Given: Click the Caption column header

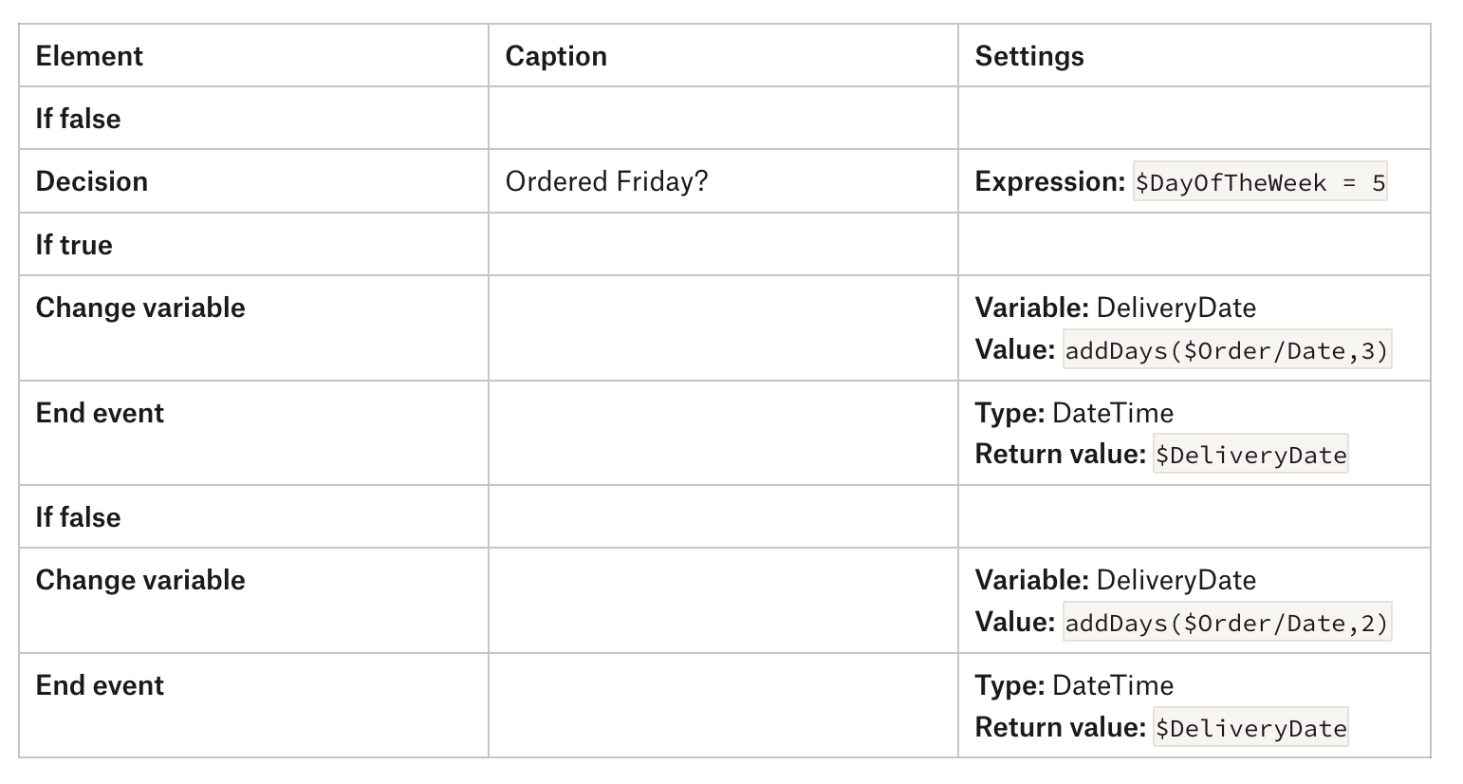Looking at the screenshot, I should click(556, 56).
